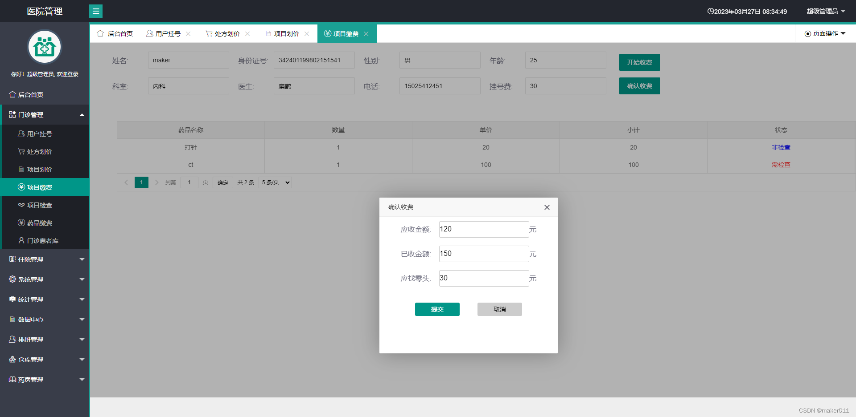Click the 应收金额 input field
The width and height of the screenshot is (856, 417).
484,229
